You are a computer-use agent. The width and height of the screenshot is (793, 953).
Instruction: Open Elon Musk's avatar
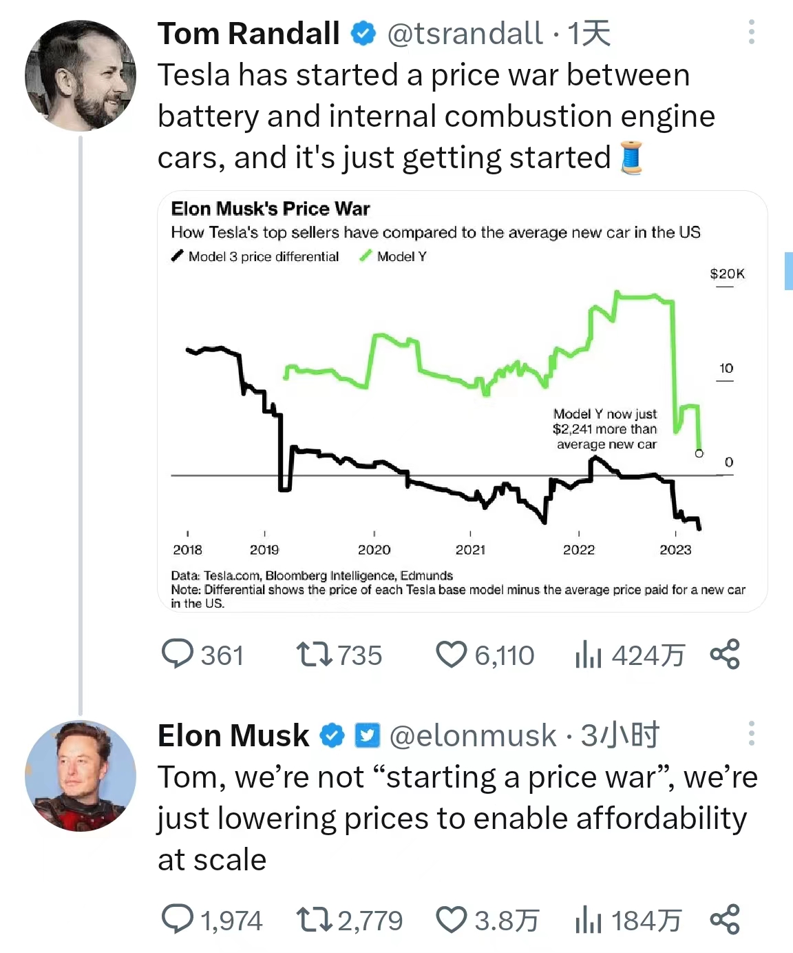[81, 776]
